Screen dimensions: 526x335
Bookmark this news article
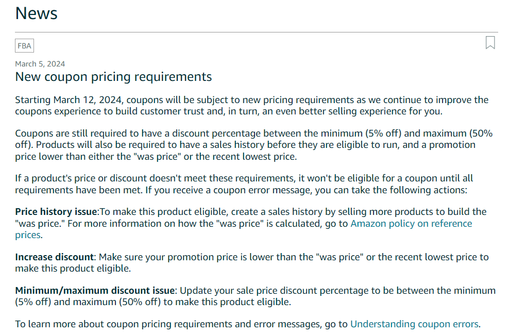pos(490,43)
